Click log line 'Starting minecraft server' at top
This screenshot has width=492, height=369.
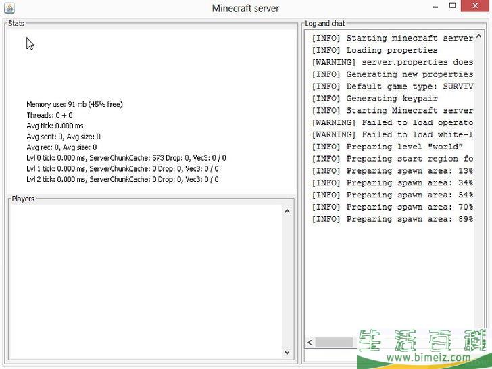click(392, 39)
